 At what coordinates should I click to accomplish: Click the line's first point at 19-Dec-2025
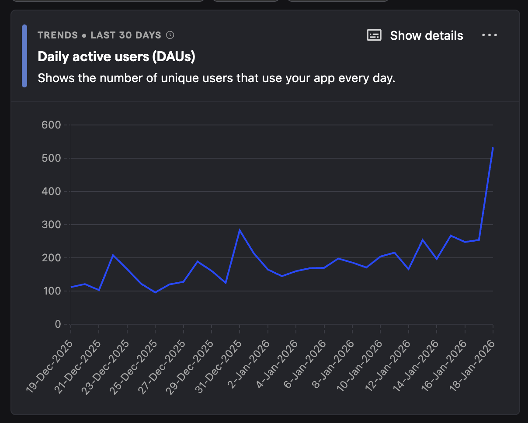coord(71,287)
